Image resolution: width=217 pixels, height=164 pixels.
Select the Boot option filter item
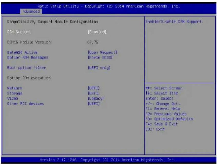coord(26,68)
